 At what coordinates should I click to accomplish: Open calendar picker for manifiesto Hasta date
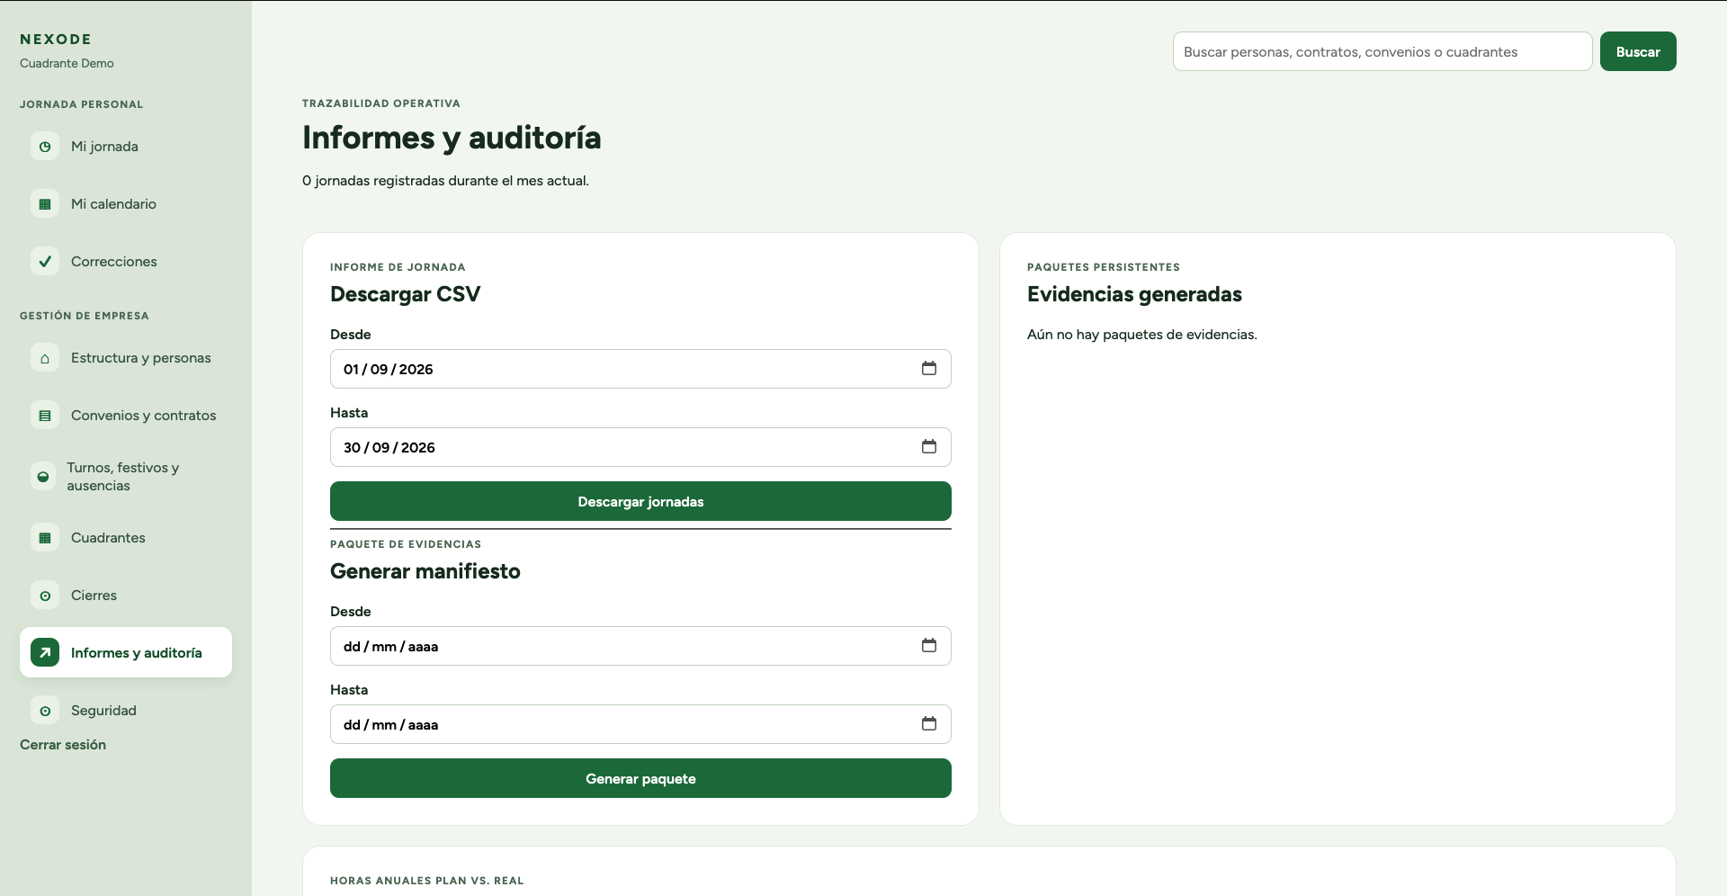click(x=929, y=723)
